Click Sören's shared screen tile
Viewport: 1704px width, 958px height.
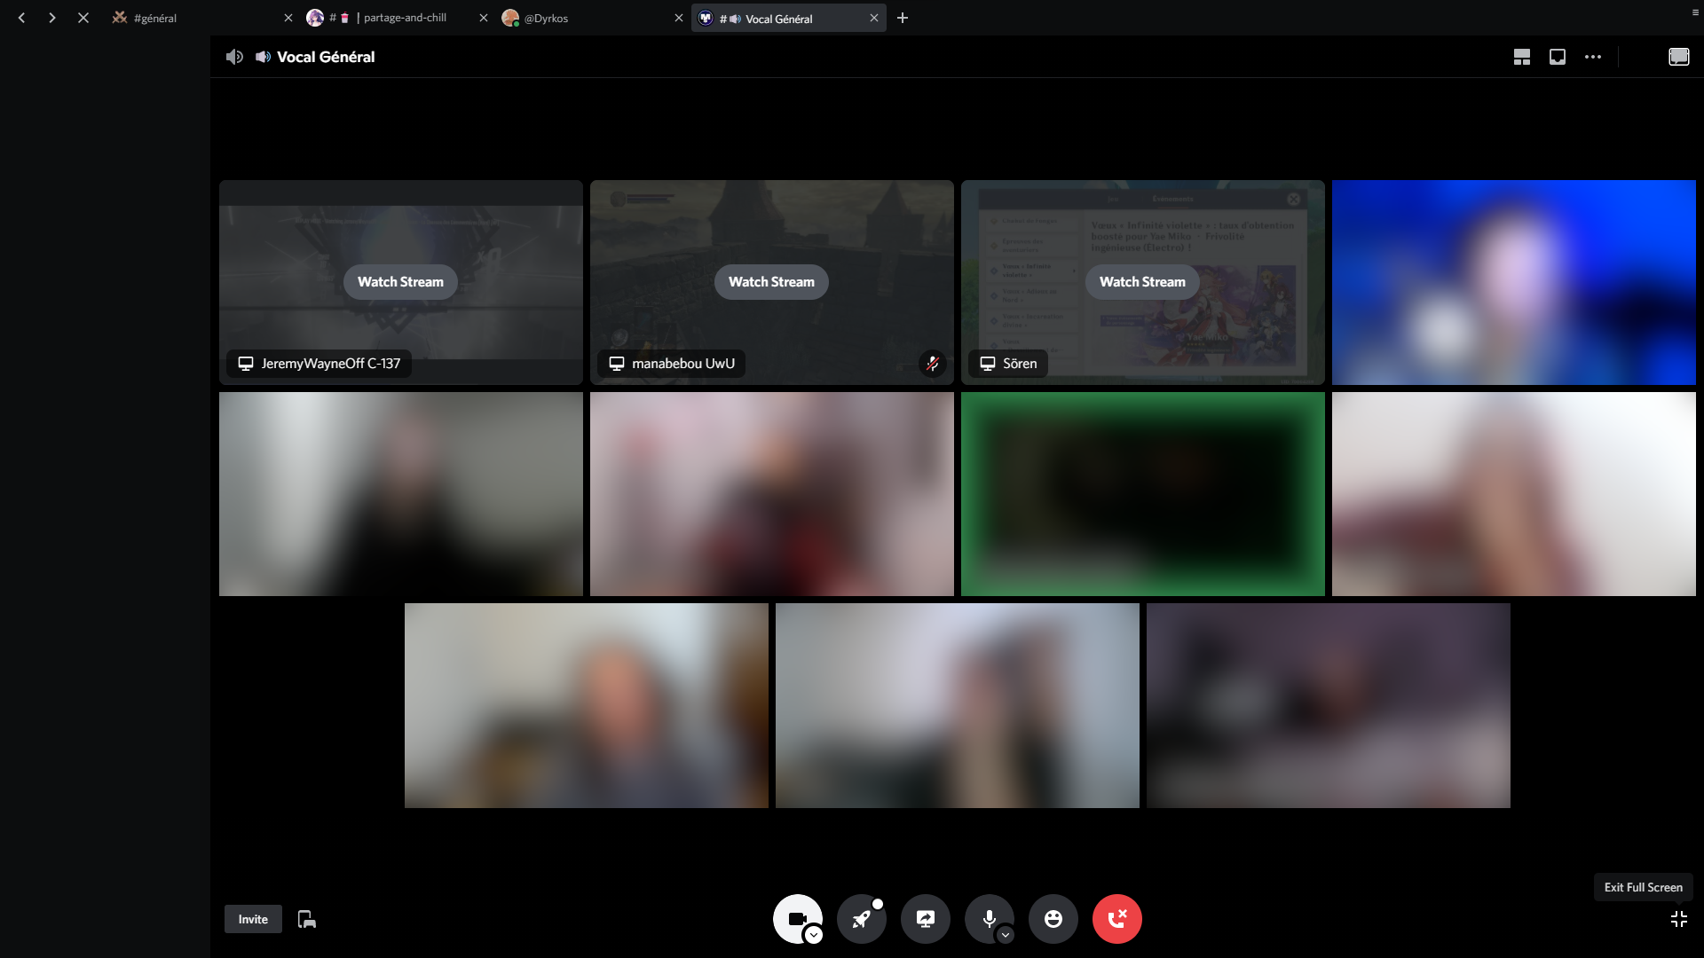point(1141,281)
